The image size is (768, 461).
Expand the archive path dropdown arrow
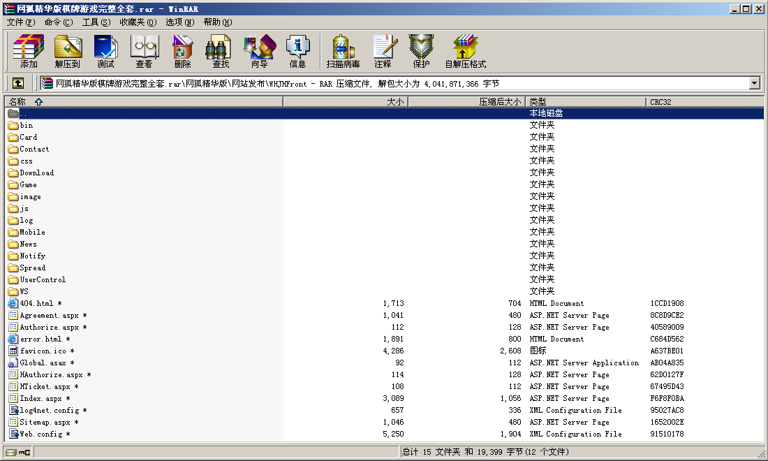point(754,83)
